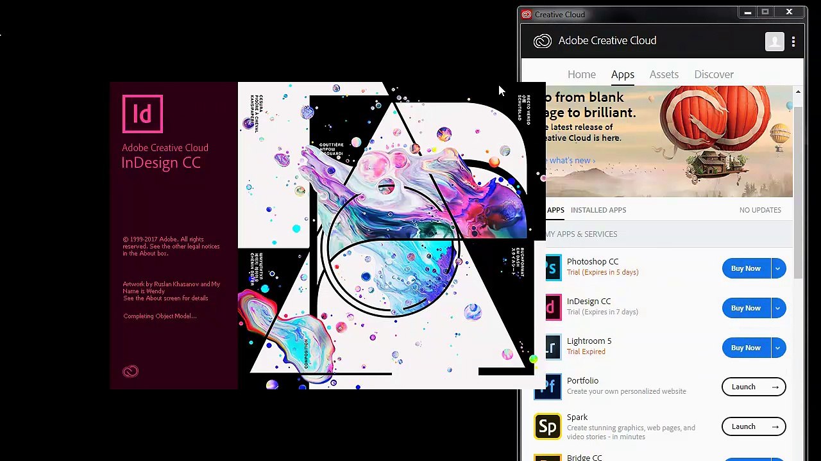Click the Id logo on the InDesign splash screen
The width and height of the screenshot is (821, 461).
click(143, 114)
